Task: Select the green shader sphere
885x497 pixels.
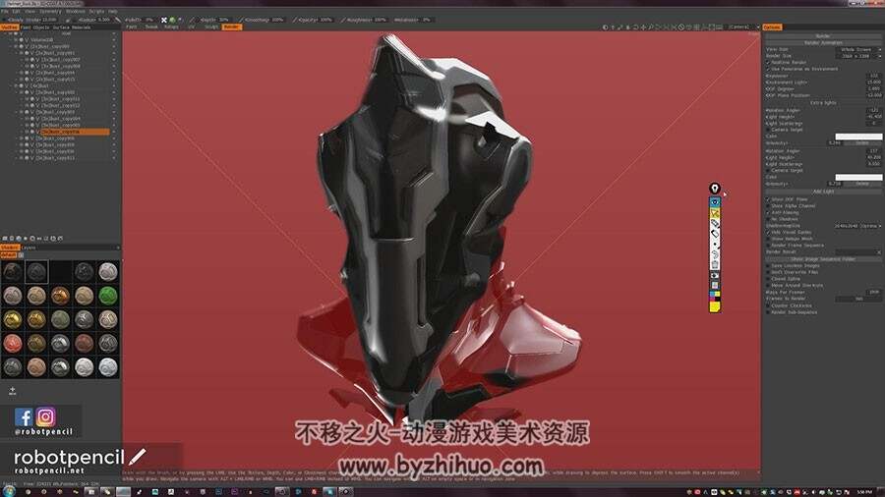Action: pyautogui.click(x=107, y=296)
